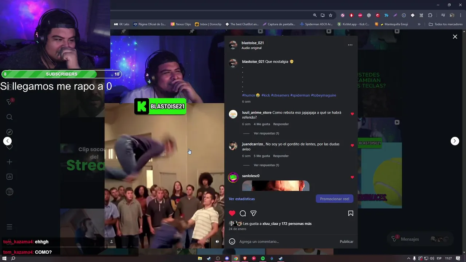
Task: Expand the bookmarks overflow chevron
Action: [419, 24]
